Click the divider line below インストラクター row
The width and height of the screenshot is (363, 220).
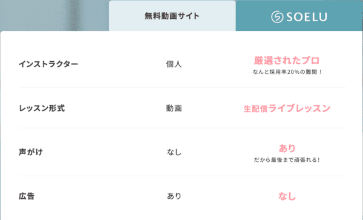(183, 88)
